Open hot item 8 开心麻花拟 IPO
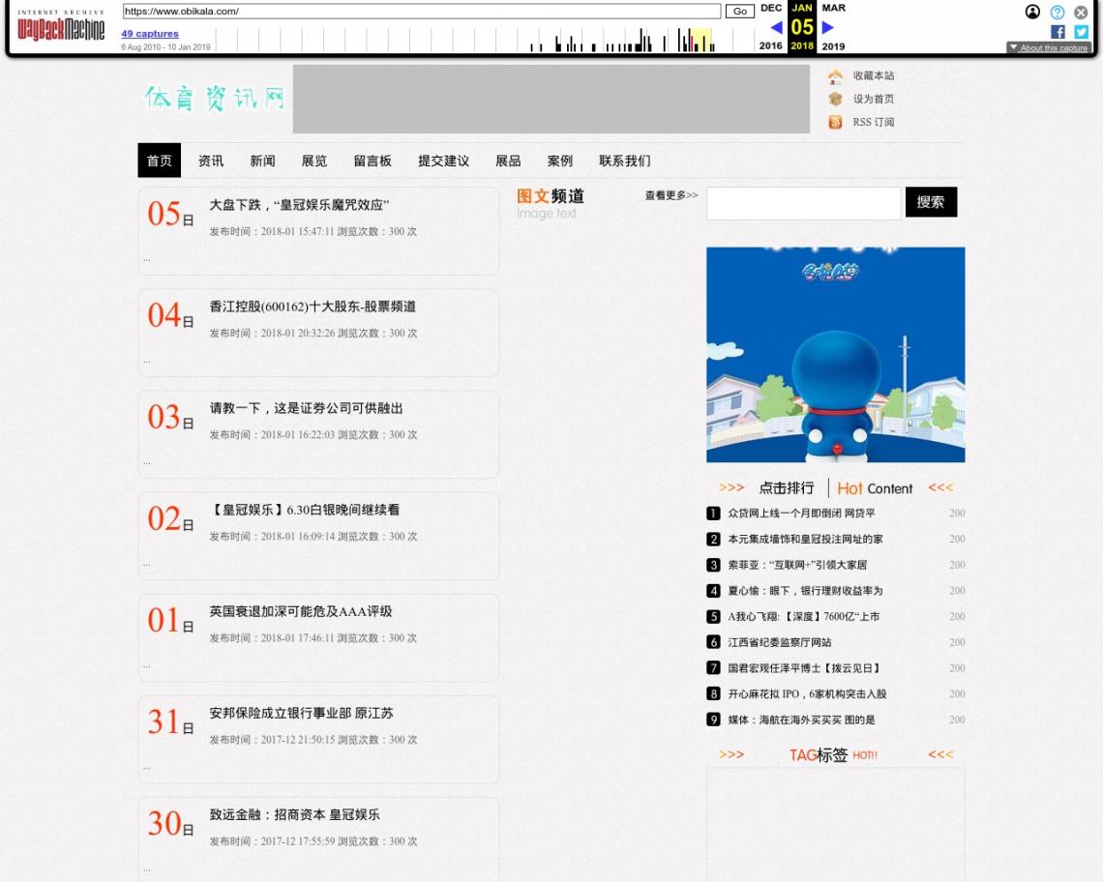Screen dimensions: 1103x882 pos(807,694)
